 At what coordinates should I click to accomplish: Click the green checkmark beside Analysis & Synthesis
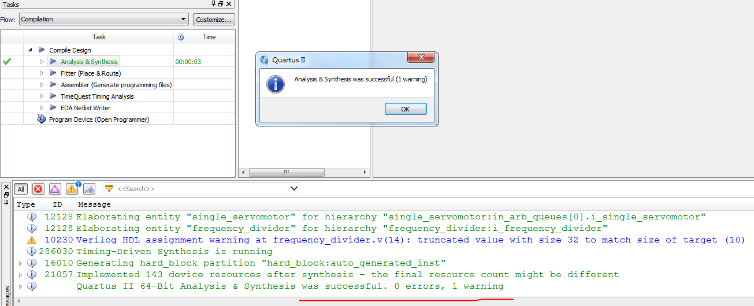coord(7,61)
